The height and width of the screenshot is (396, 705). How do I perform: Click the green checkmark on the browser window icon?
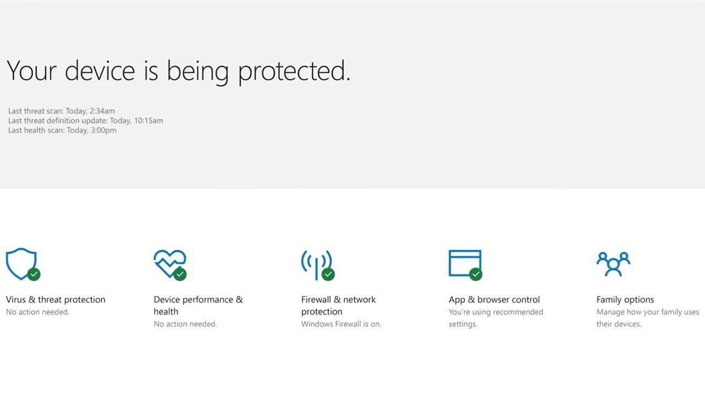point(476,274)
